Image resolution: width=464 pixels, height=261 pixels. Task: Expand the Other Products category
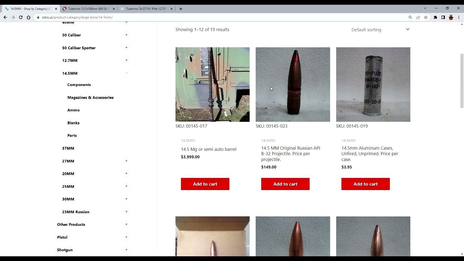[x=127, y=224]
